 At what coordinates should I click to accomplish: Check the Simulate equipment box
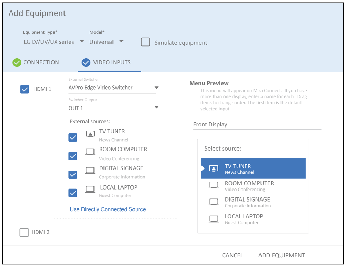pyautogui.click(x=146, y=42)
